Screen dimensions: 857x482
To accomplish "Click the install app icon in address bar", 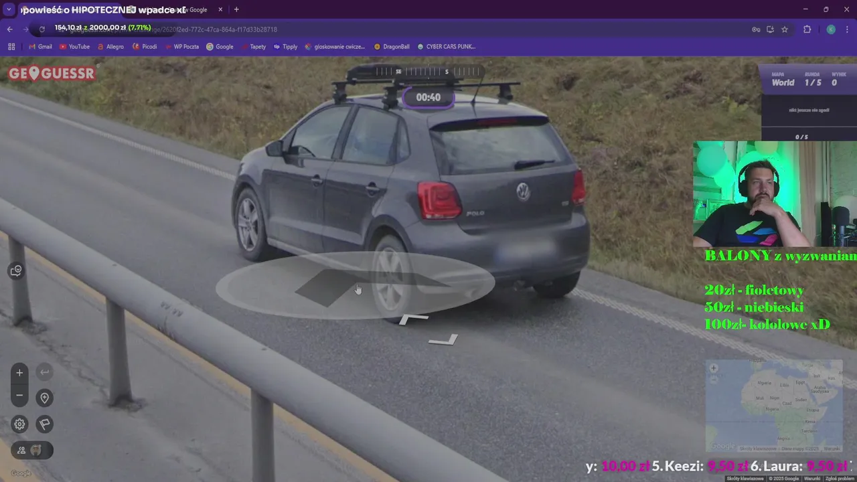I will point(770,29).
